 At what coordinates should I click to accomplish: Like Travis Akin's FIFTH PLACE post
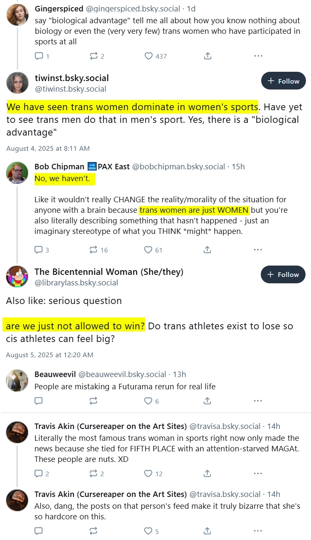pyautogui.click(x=148, y=474)
